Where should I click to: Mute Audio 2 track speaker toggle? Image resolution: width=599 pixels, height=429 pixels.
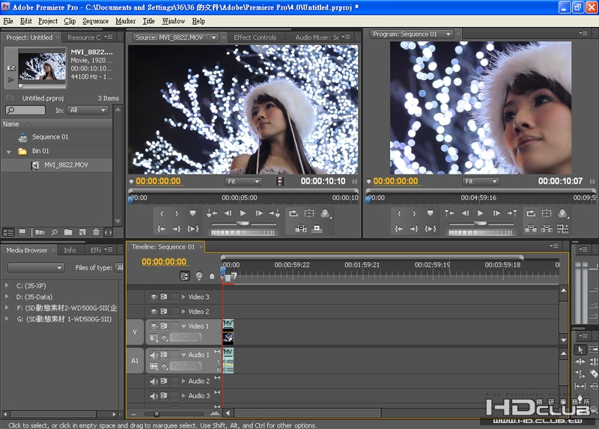point(153,381)
